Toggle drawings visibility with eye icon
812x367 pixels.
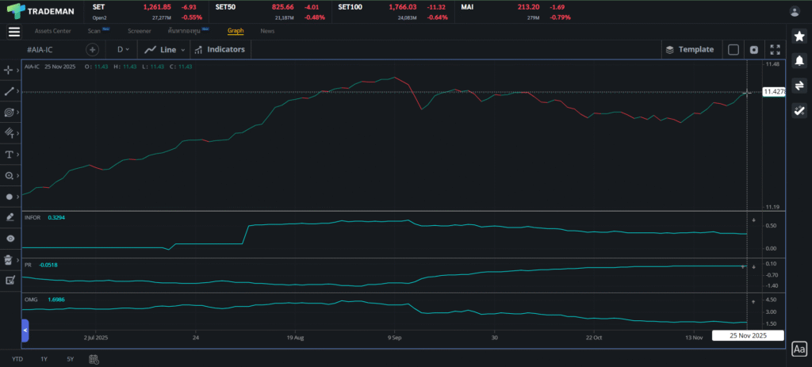(10, 238)
